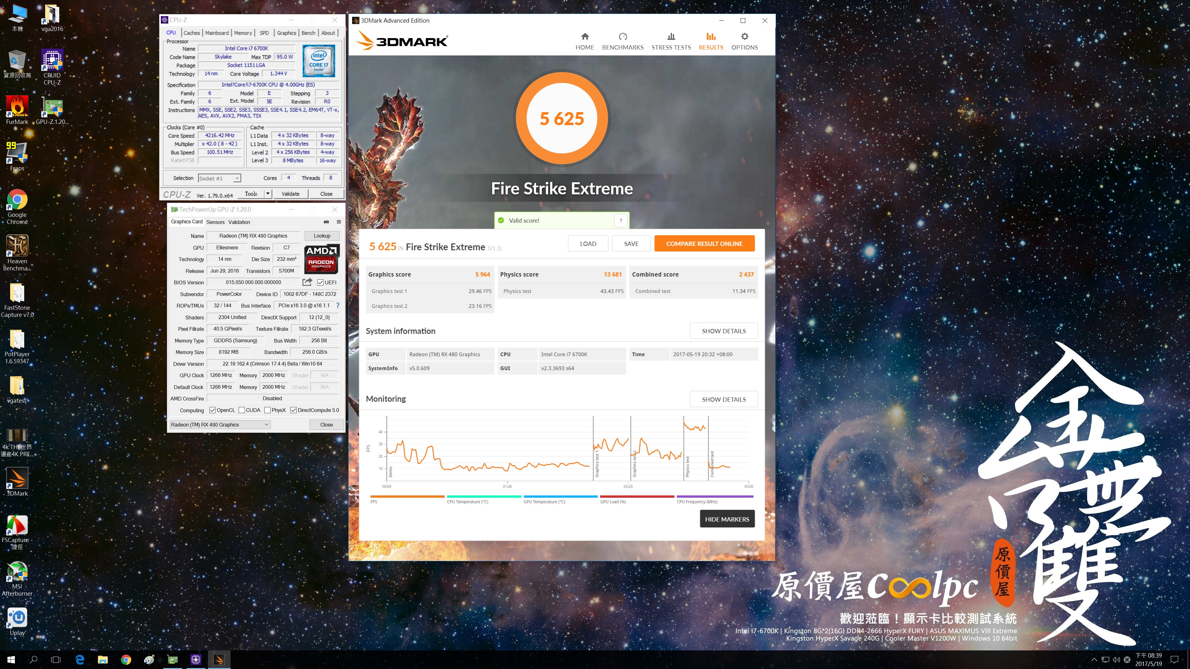
Task: Click the GPU-Z Lookup button
Action: [322, 236]
